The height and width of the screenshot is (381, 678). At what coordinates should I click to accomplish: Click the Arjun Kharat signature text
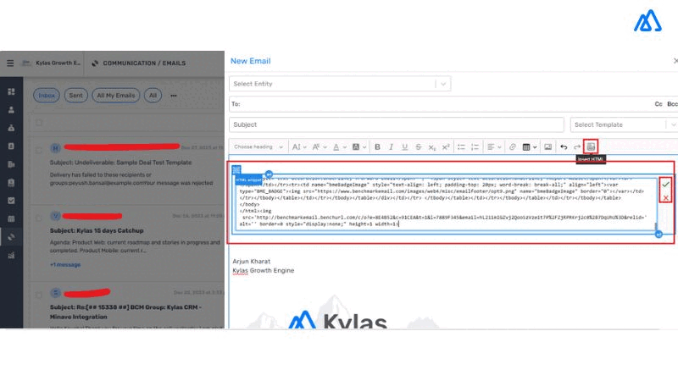pyautogui.click(x=251, y=262)
